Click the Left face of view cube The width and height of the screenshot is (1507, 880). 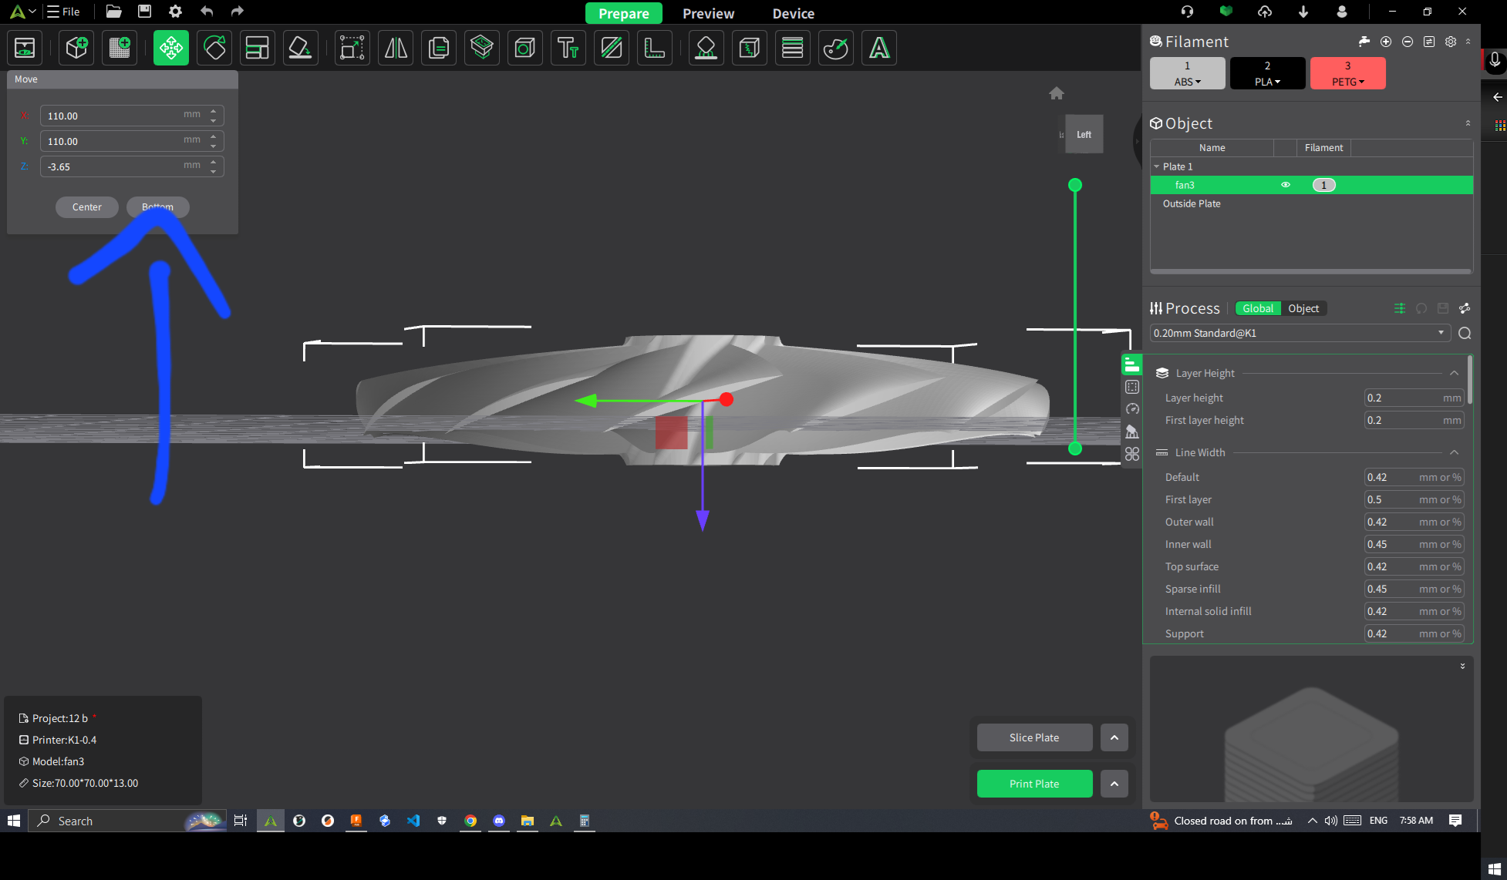click(1084, 134)
